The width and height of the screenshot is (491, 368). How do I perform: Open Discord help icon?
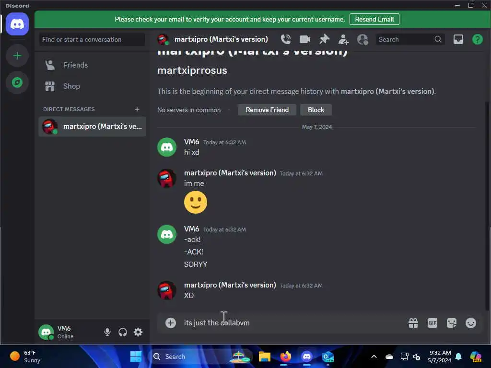477,39
